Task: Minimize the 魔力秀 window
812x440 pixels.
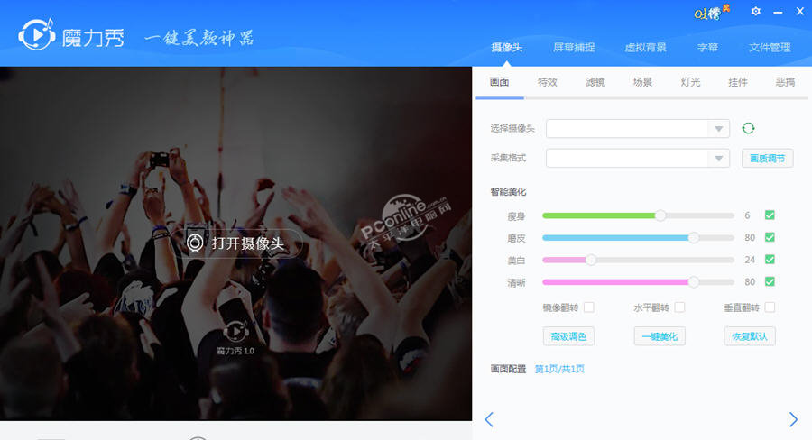Action: 778,12
